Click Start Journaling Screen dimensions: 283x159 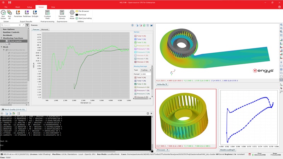tap(83, 18)
